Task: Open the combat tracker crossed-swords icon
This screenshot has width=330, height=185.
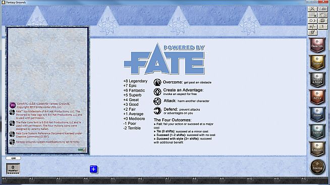Action: pyautogui.click(x=312, y=9)
